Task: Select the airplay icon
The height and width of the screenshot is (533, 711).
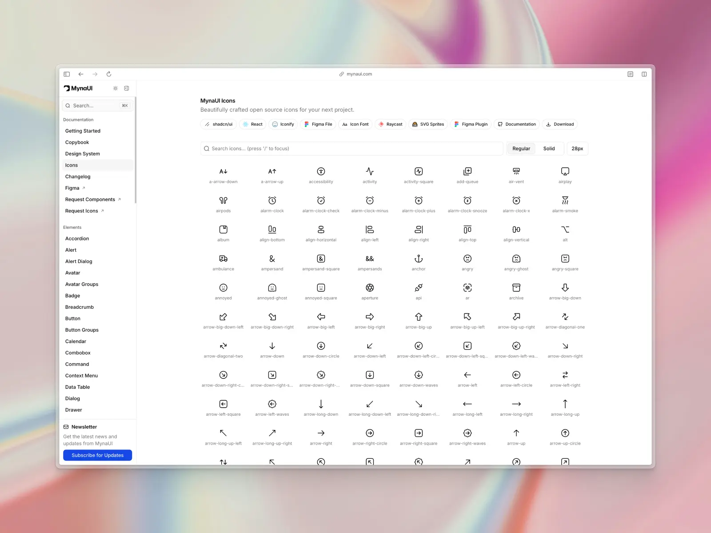Action: point(565,171)
